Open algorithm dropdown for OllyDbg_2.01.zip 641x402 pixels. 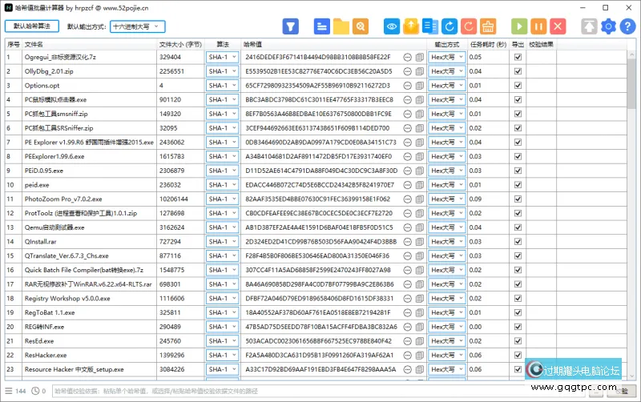click(222, 71)
